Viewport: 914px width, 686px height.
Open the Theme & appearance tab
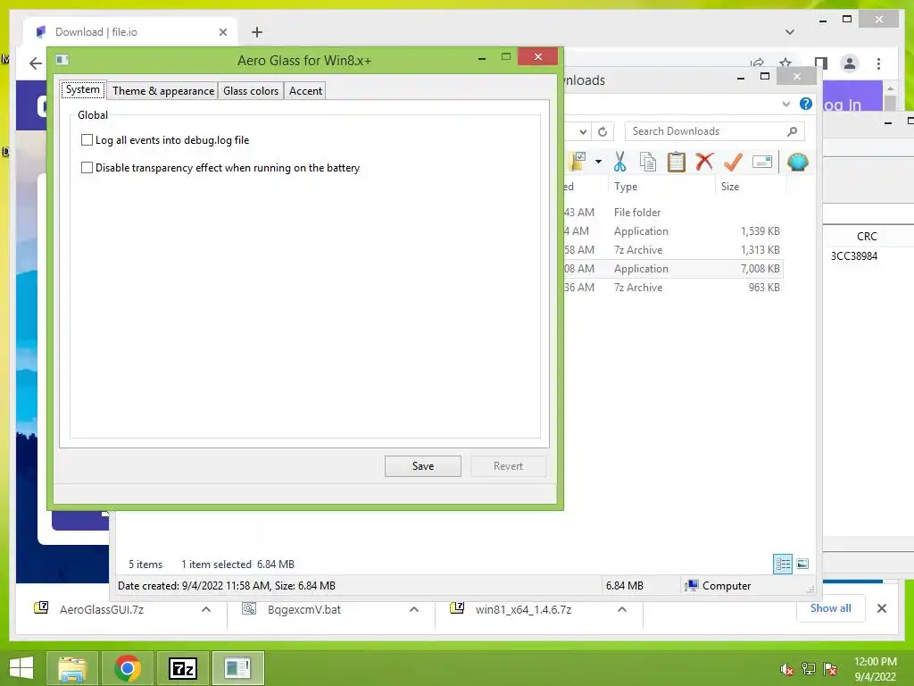tap(163, 91)
